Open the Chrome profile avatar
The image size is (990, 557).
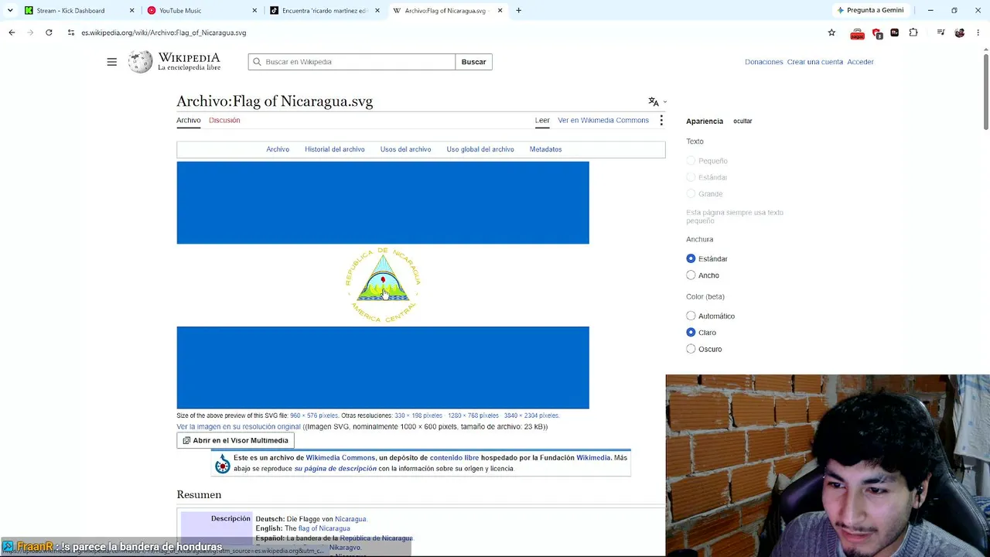(x=960, y=32)
